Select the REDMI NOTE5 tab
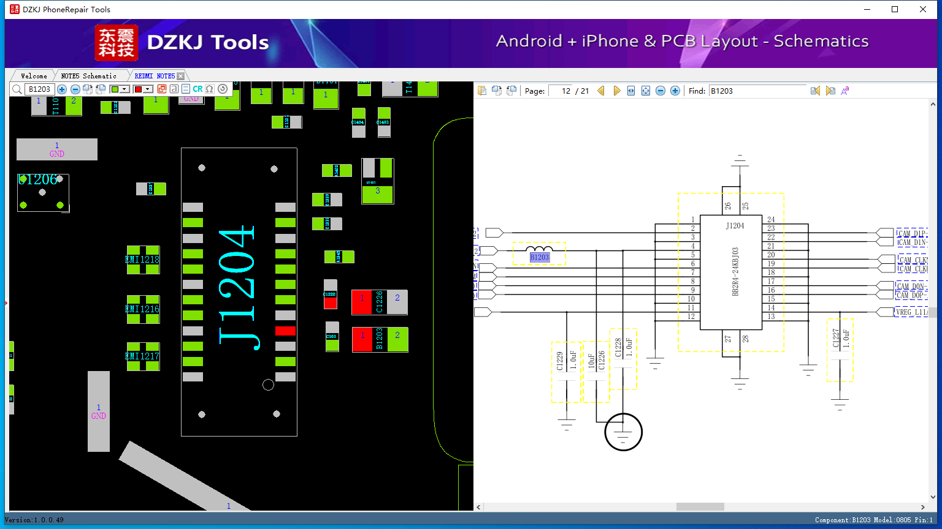This screenshot has height=529, width=942. pos(155,76)
